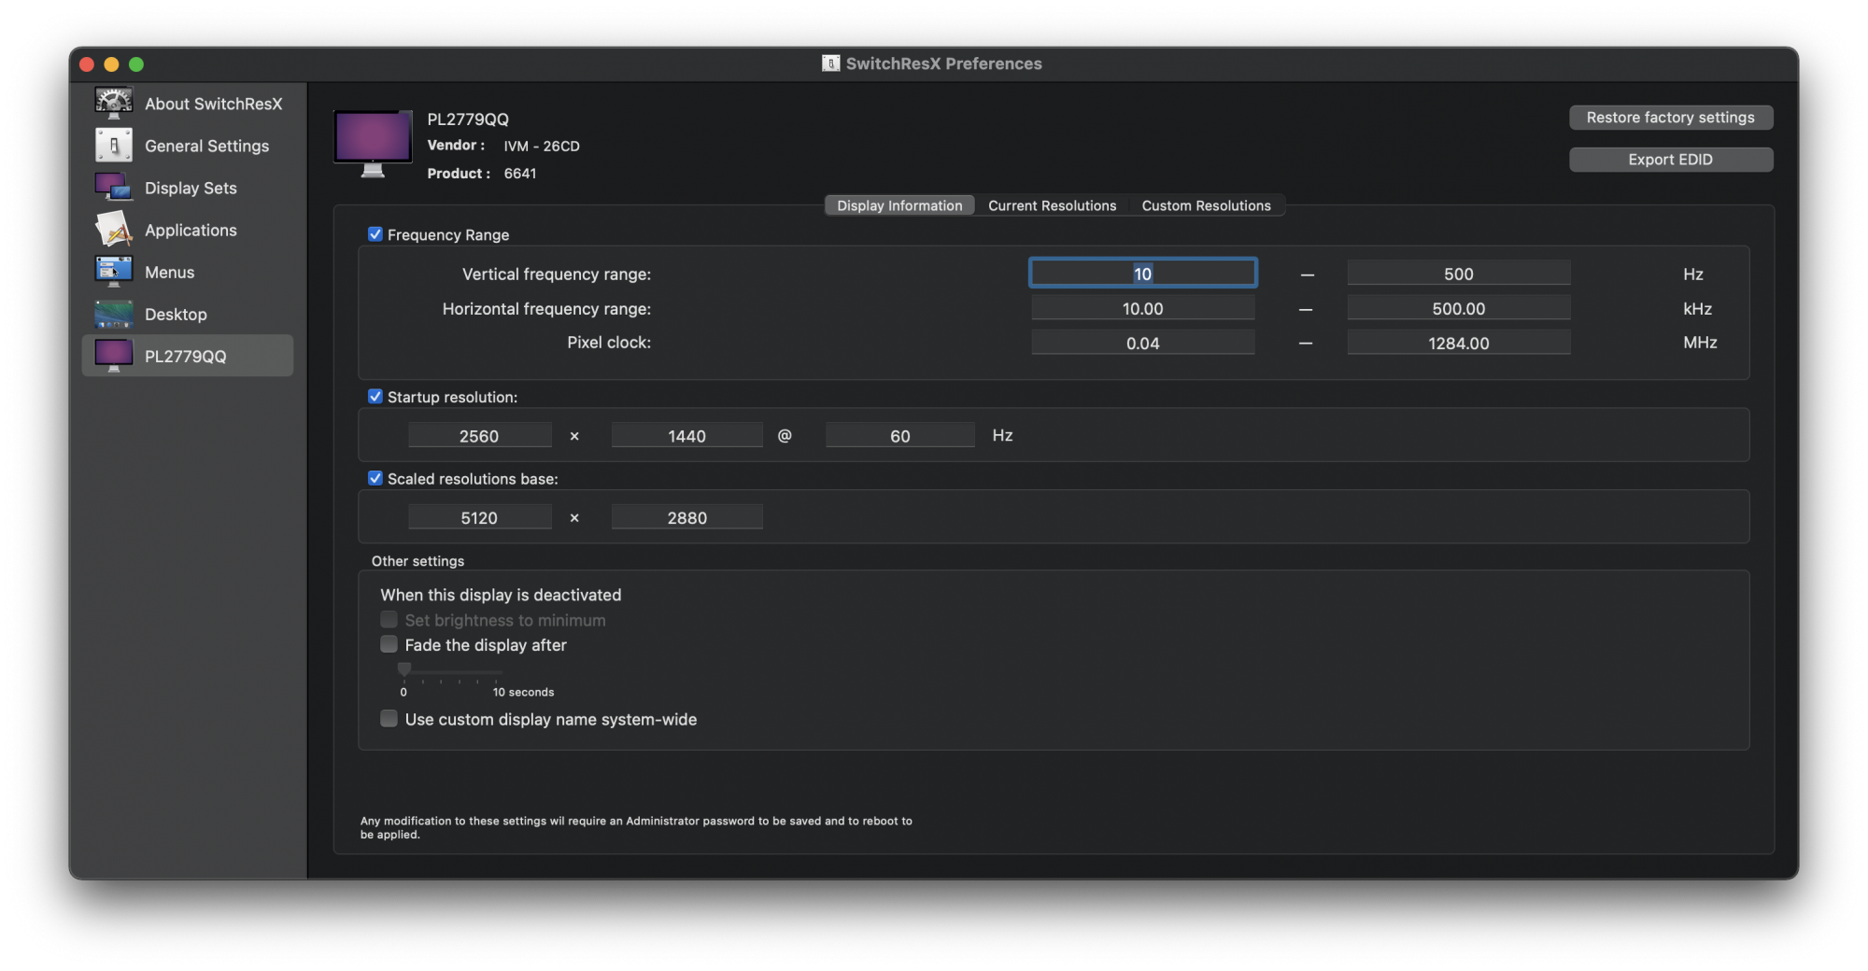The image size is (1868, 971).
Task: Select the Display Sets label
Action: [191, 188]
